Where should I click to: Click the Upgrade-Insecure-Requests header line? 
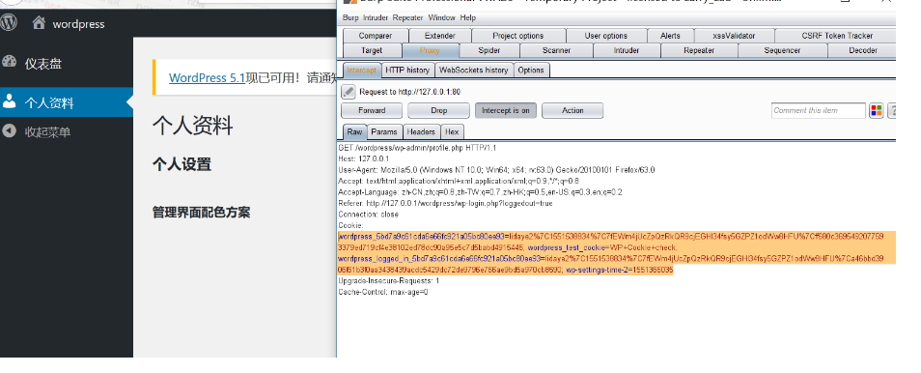click(389, 281)
